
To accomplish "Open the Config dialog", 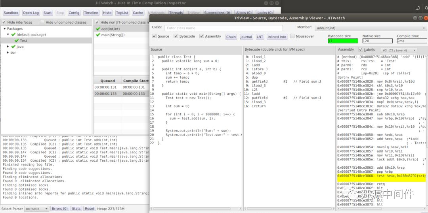I will point(74,13).
